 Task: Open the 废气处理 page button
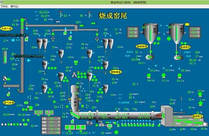point(9,102)
